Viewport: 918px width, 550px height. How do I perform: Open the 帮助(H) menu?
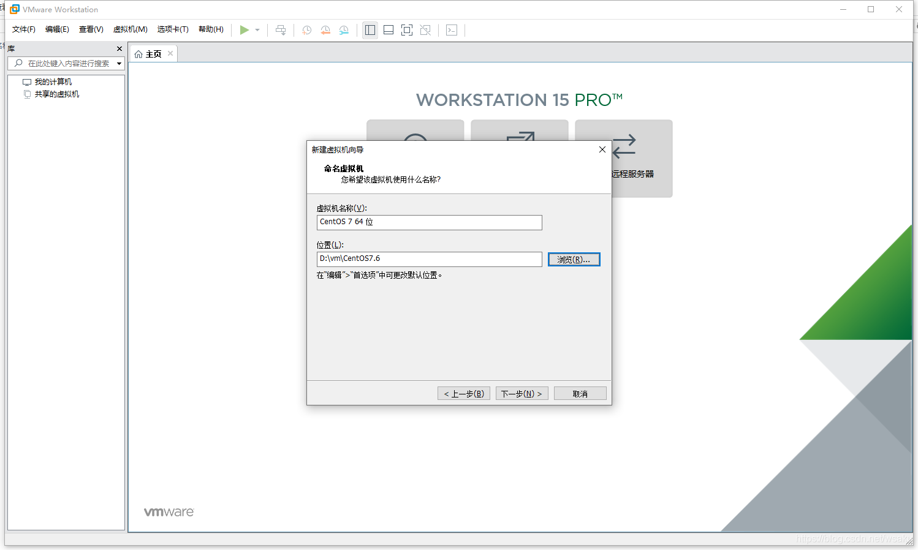coord(211,29)
